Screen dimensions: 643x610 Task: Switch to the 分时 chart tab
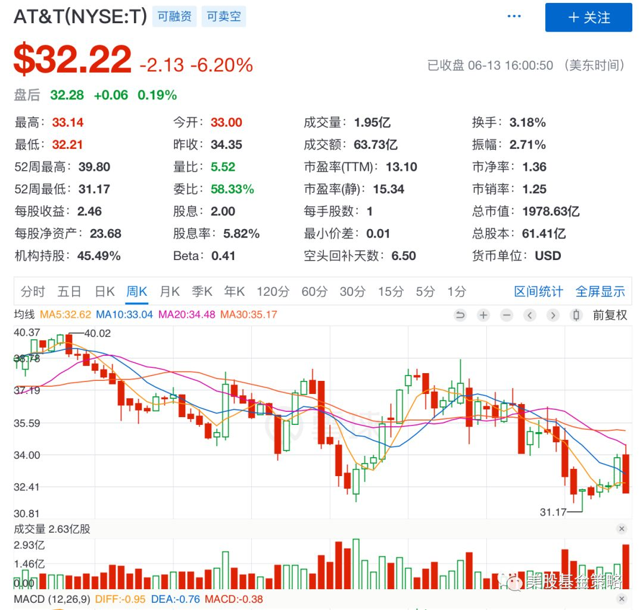(x=33, y=292)
